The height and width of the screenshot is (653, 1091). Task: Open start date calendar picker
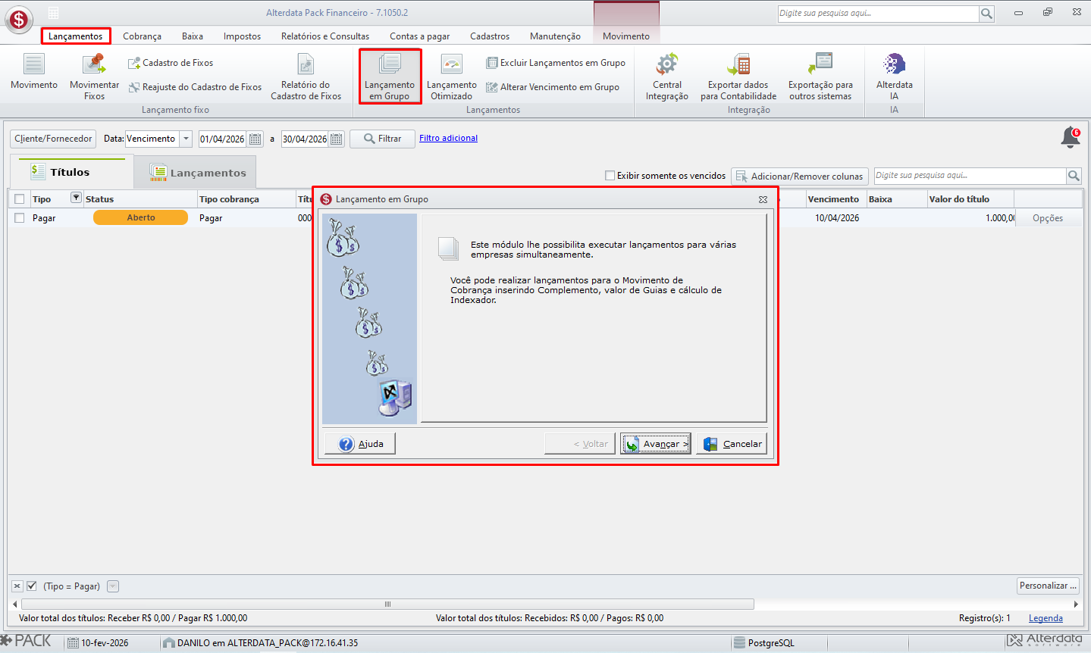click(256, 139)
